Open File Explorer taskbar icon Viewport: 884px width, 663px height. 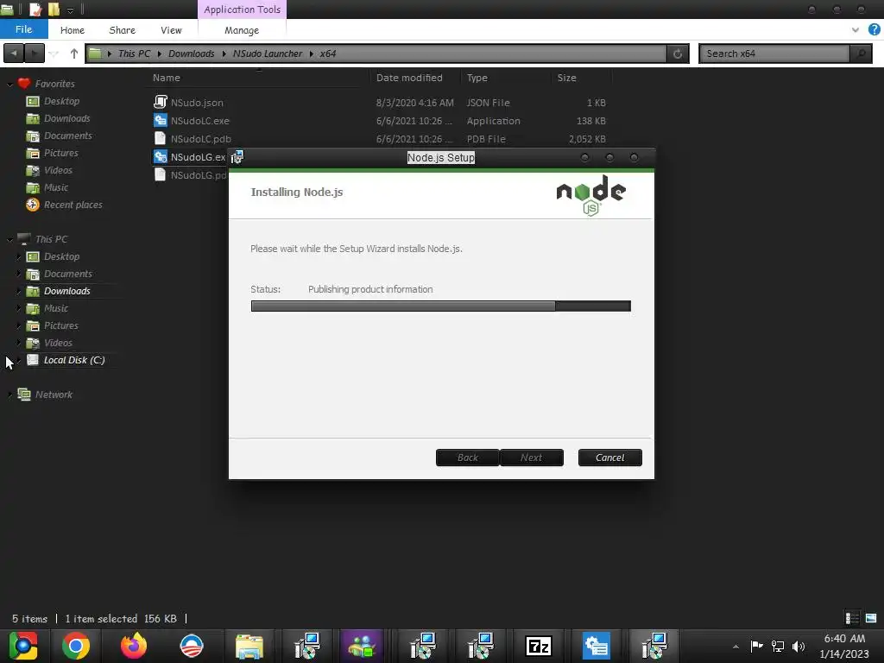[249, 646]
